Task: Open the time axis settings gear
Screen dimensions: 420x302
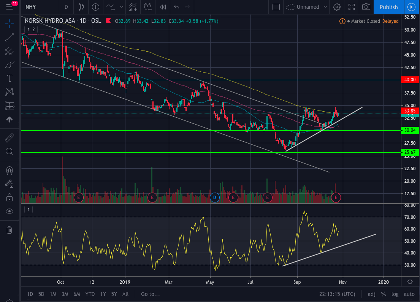Action: pos(410,281)
